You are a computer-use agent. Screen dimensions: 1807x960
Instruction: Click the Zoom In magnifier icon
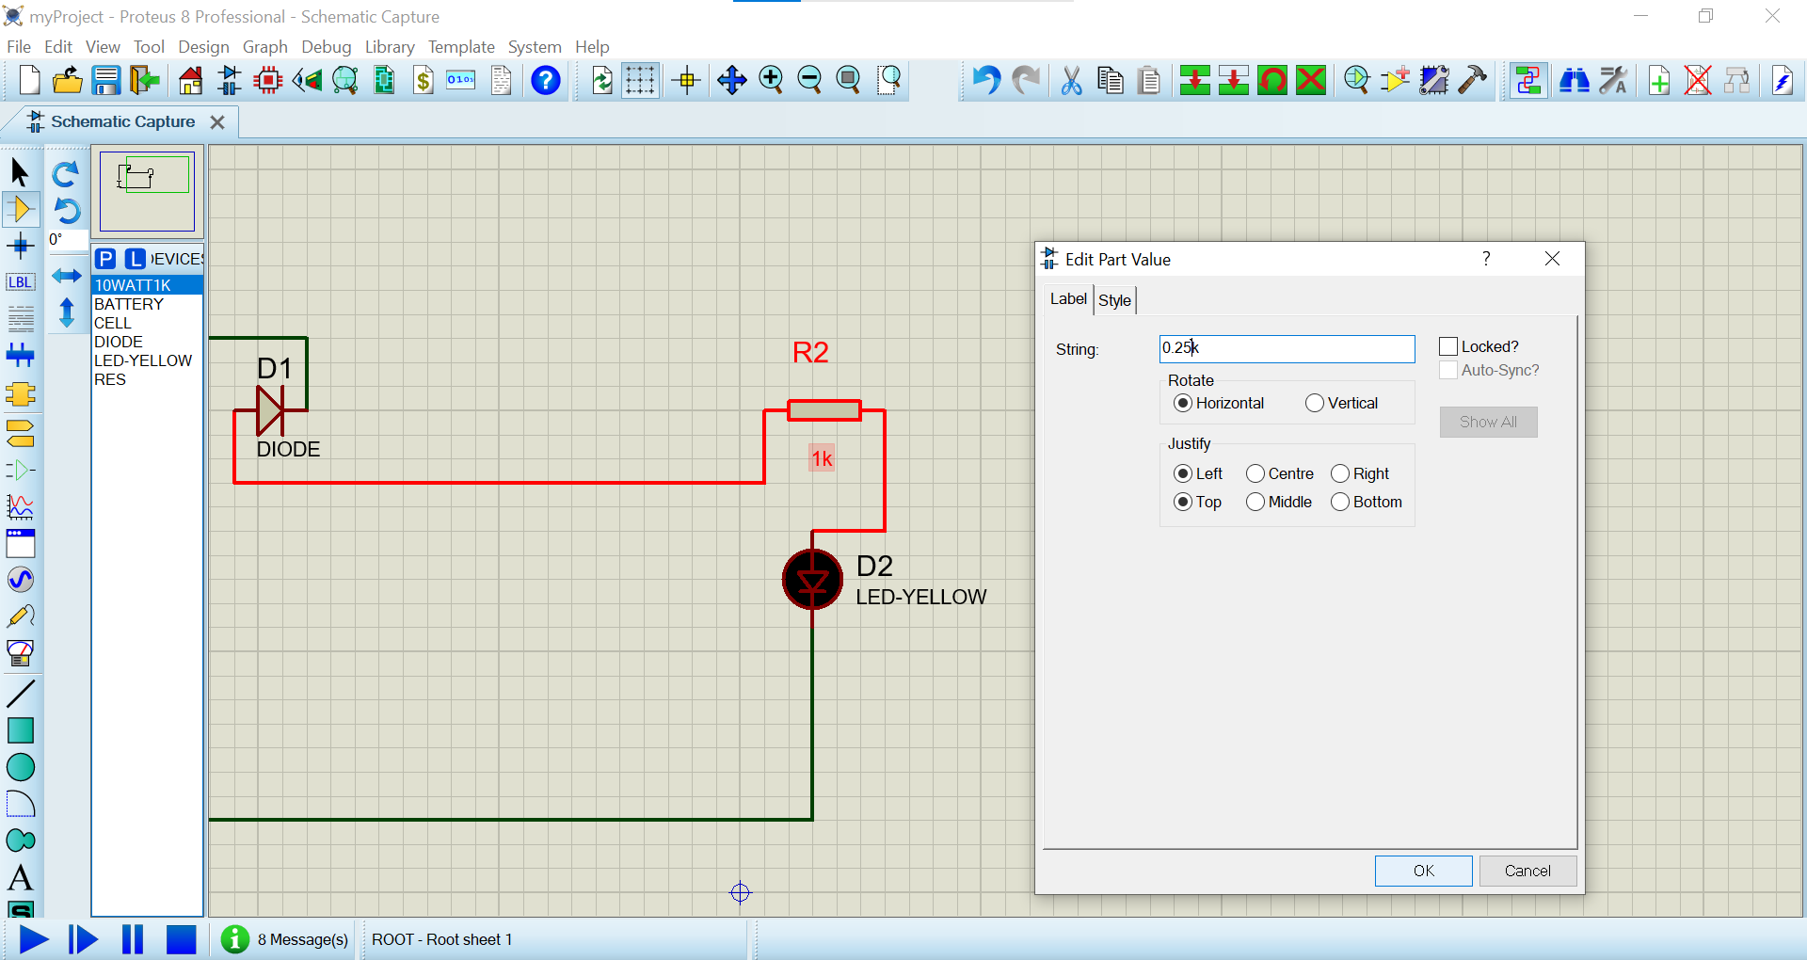771,81
